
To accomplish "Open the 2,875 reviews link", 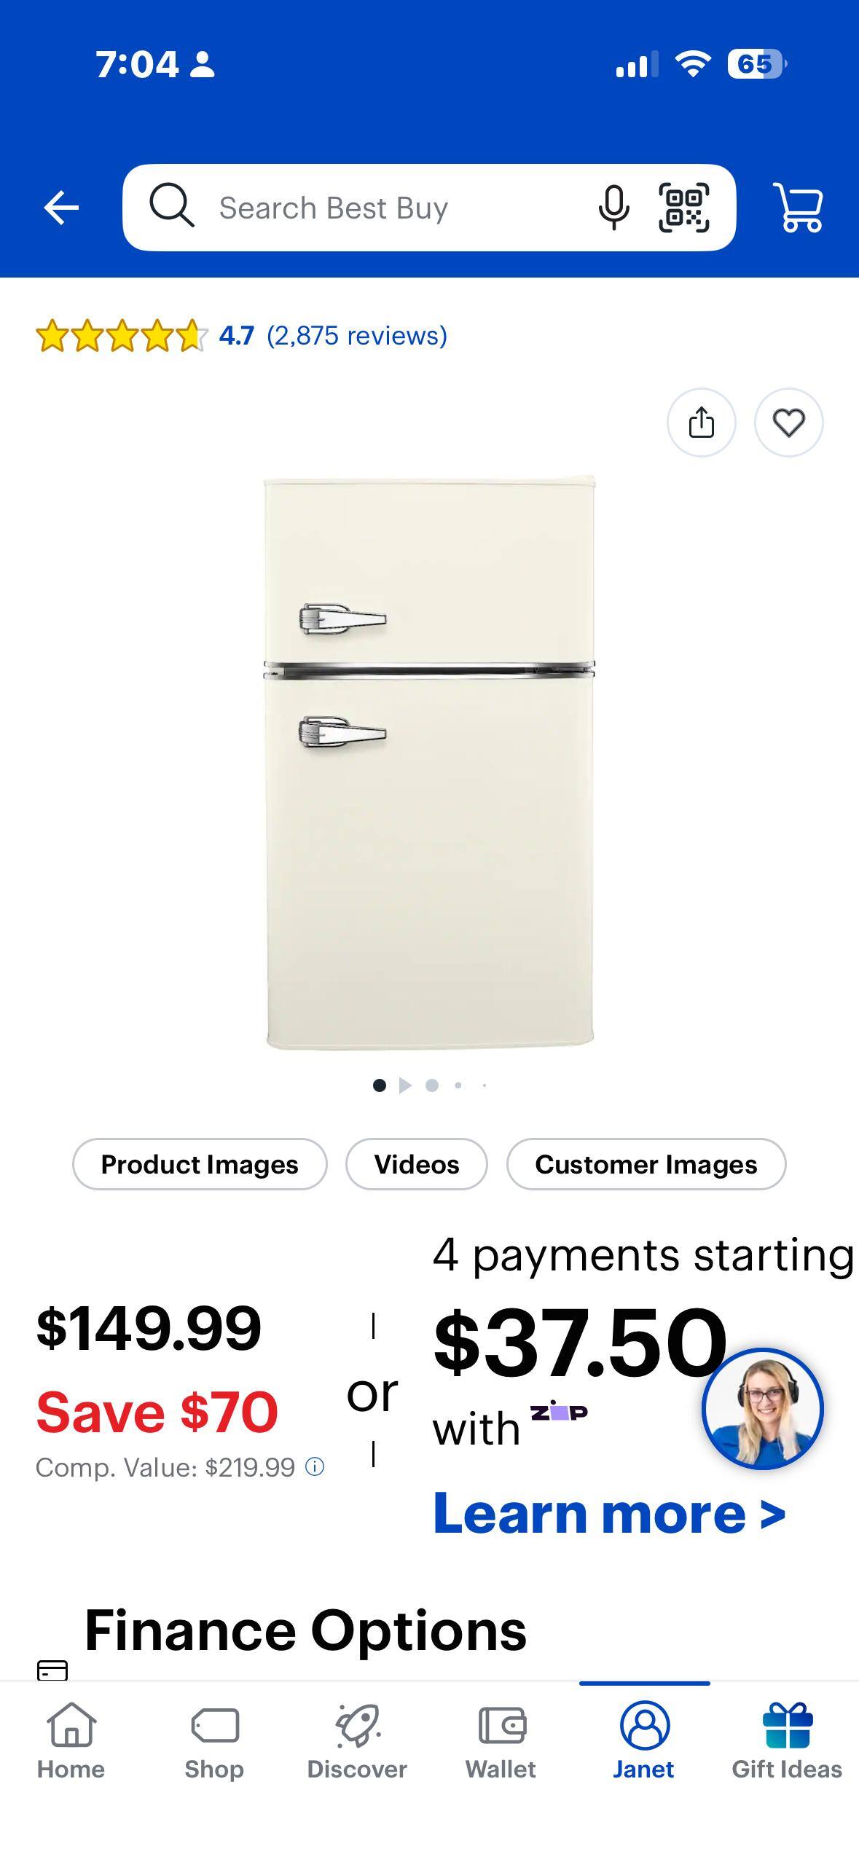I will pyautogui.click(x=357, y=335).
